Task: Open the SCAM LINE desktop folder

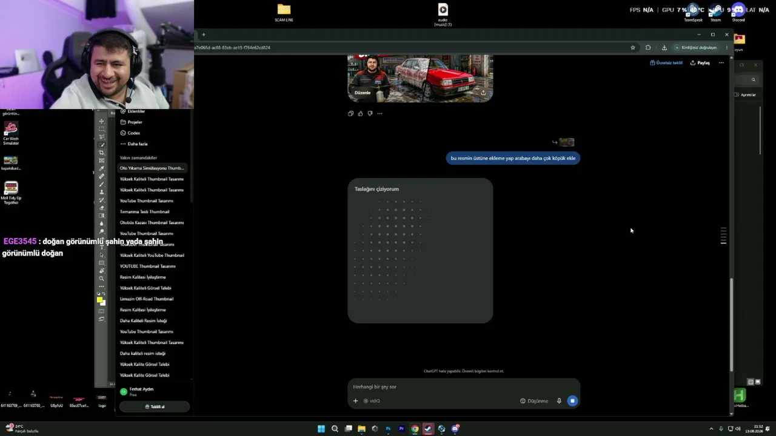Action: click(x=284, y=13)
